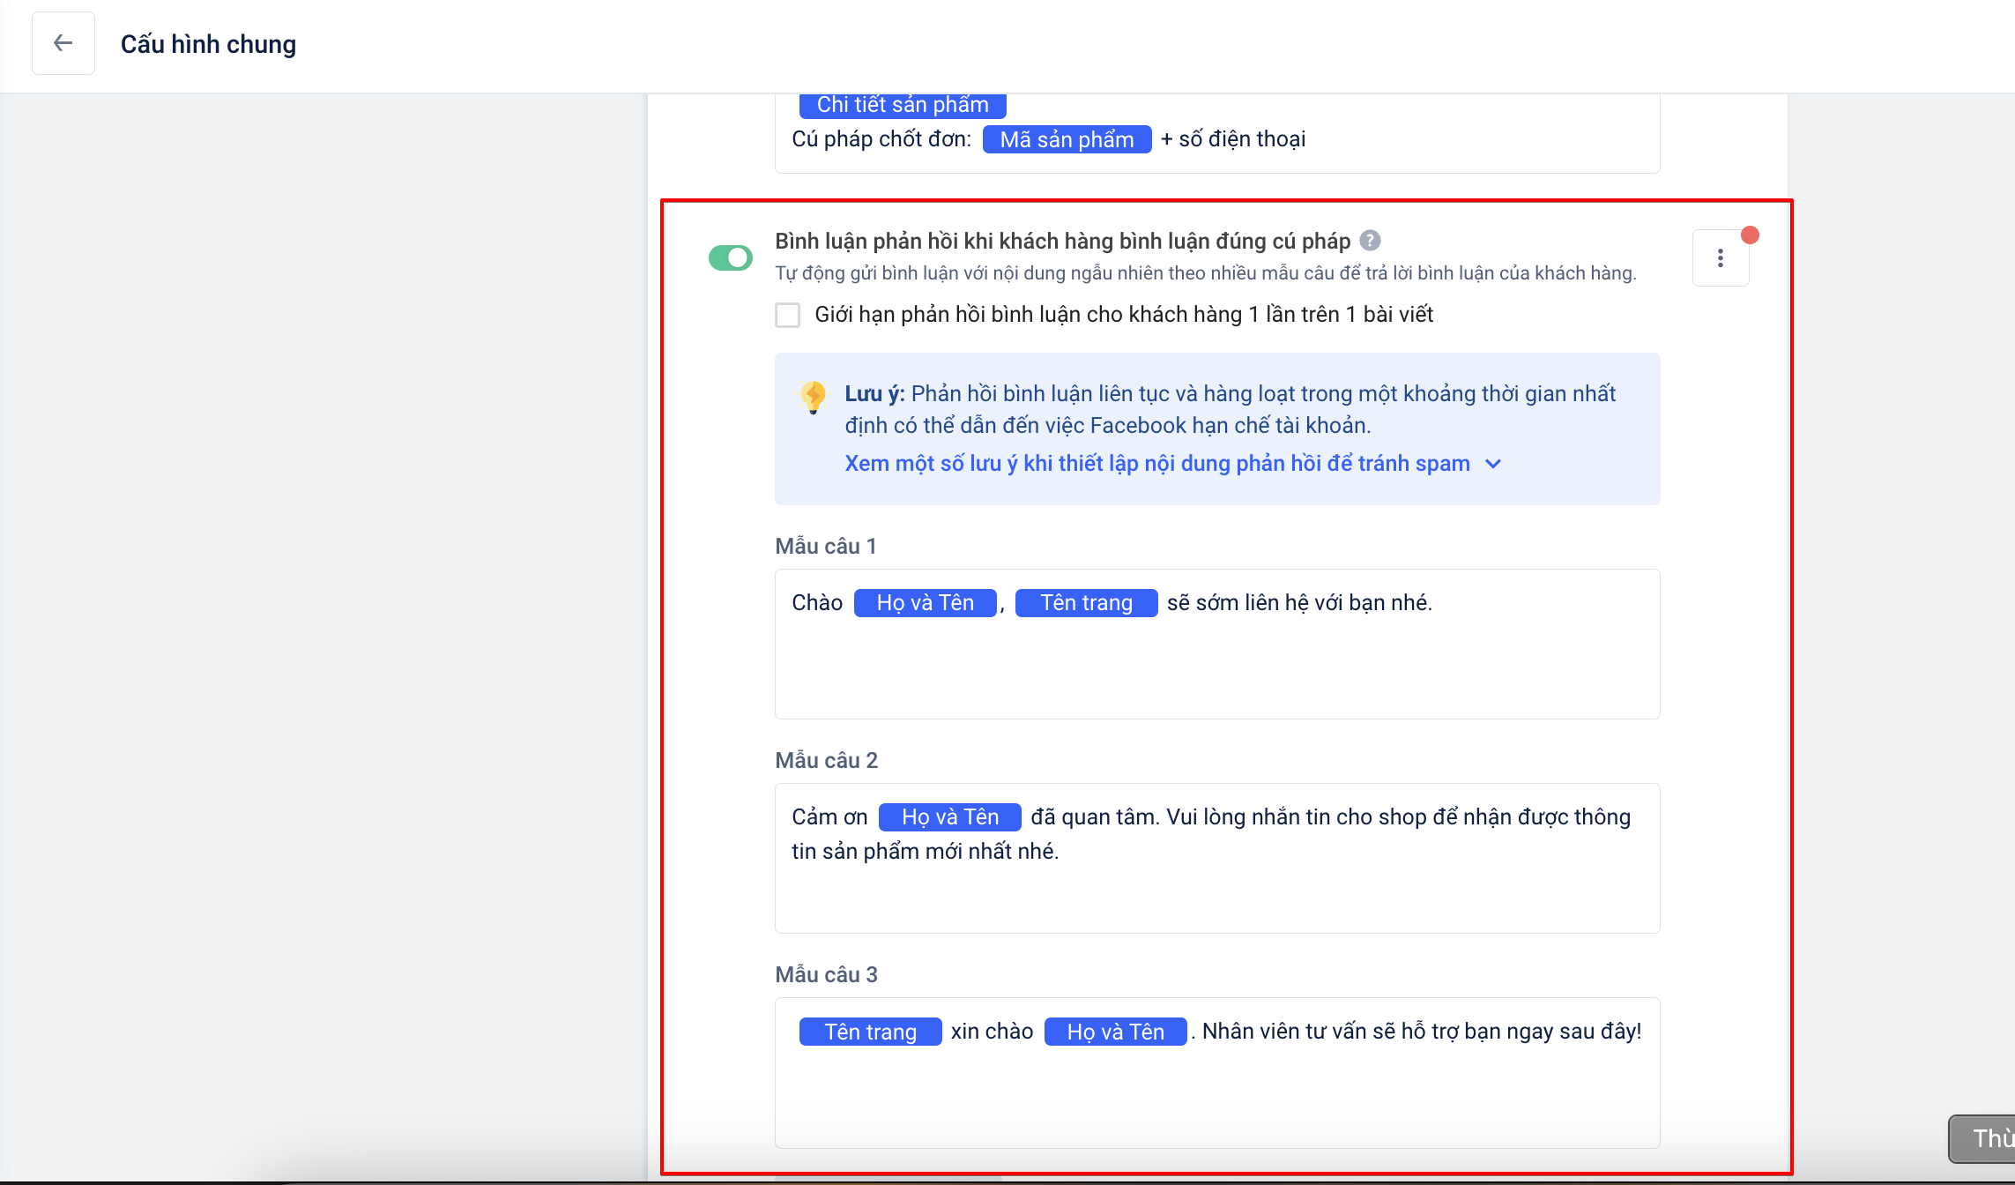Image resolution: width=2015 pixels, height=1185 pixels.
Task: Click the Chi tiết sản phẩm tag
Action: tap(903, 106)
